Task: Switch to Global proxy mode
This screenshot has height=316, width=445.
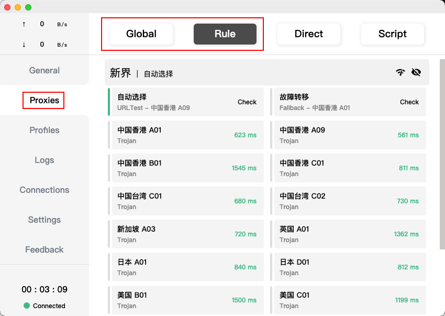Action: point(141,34)
